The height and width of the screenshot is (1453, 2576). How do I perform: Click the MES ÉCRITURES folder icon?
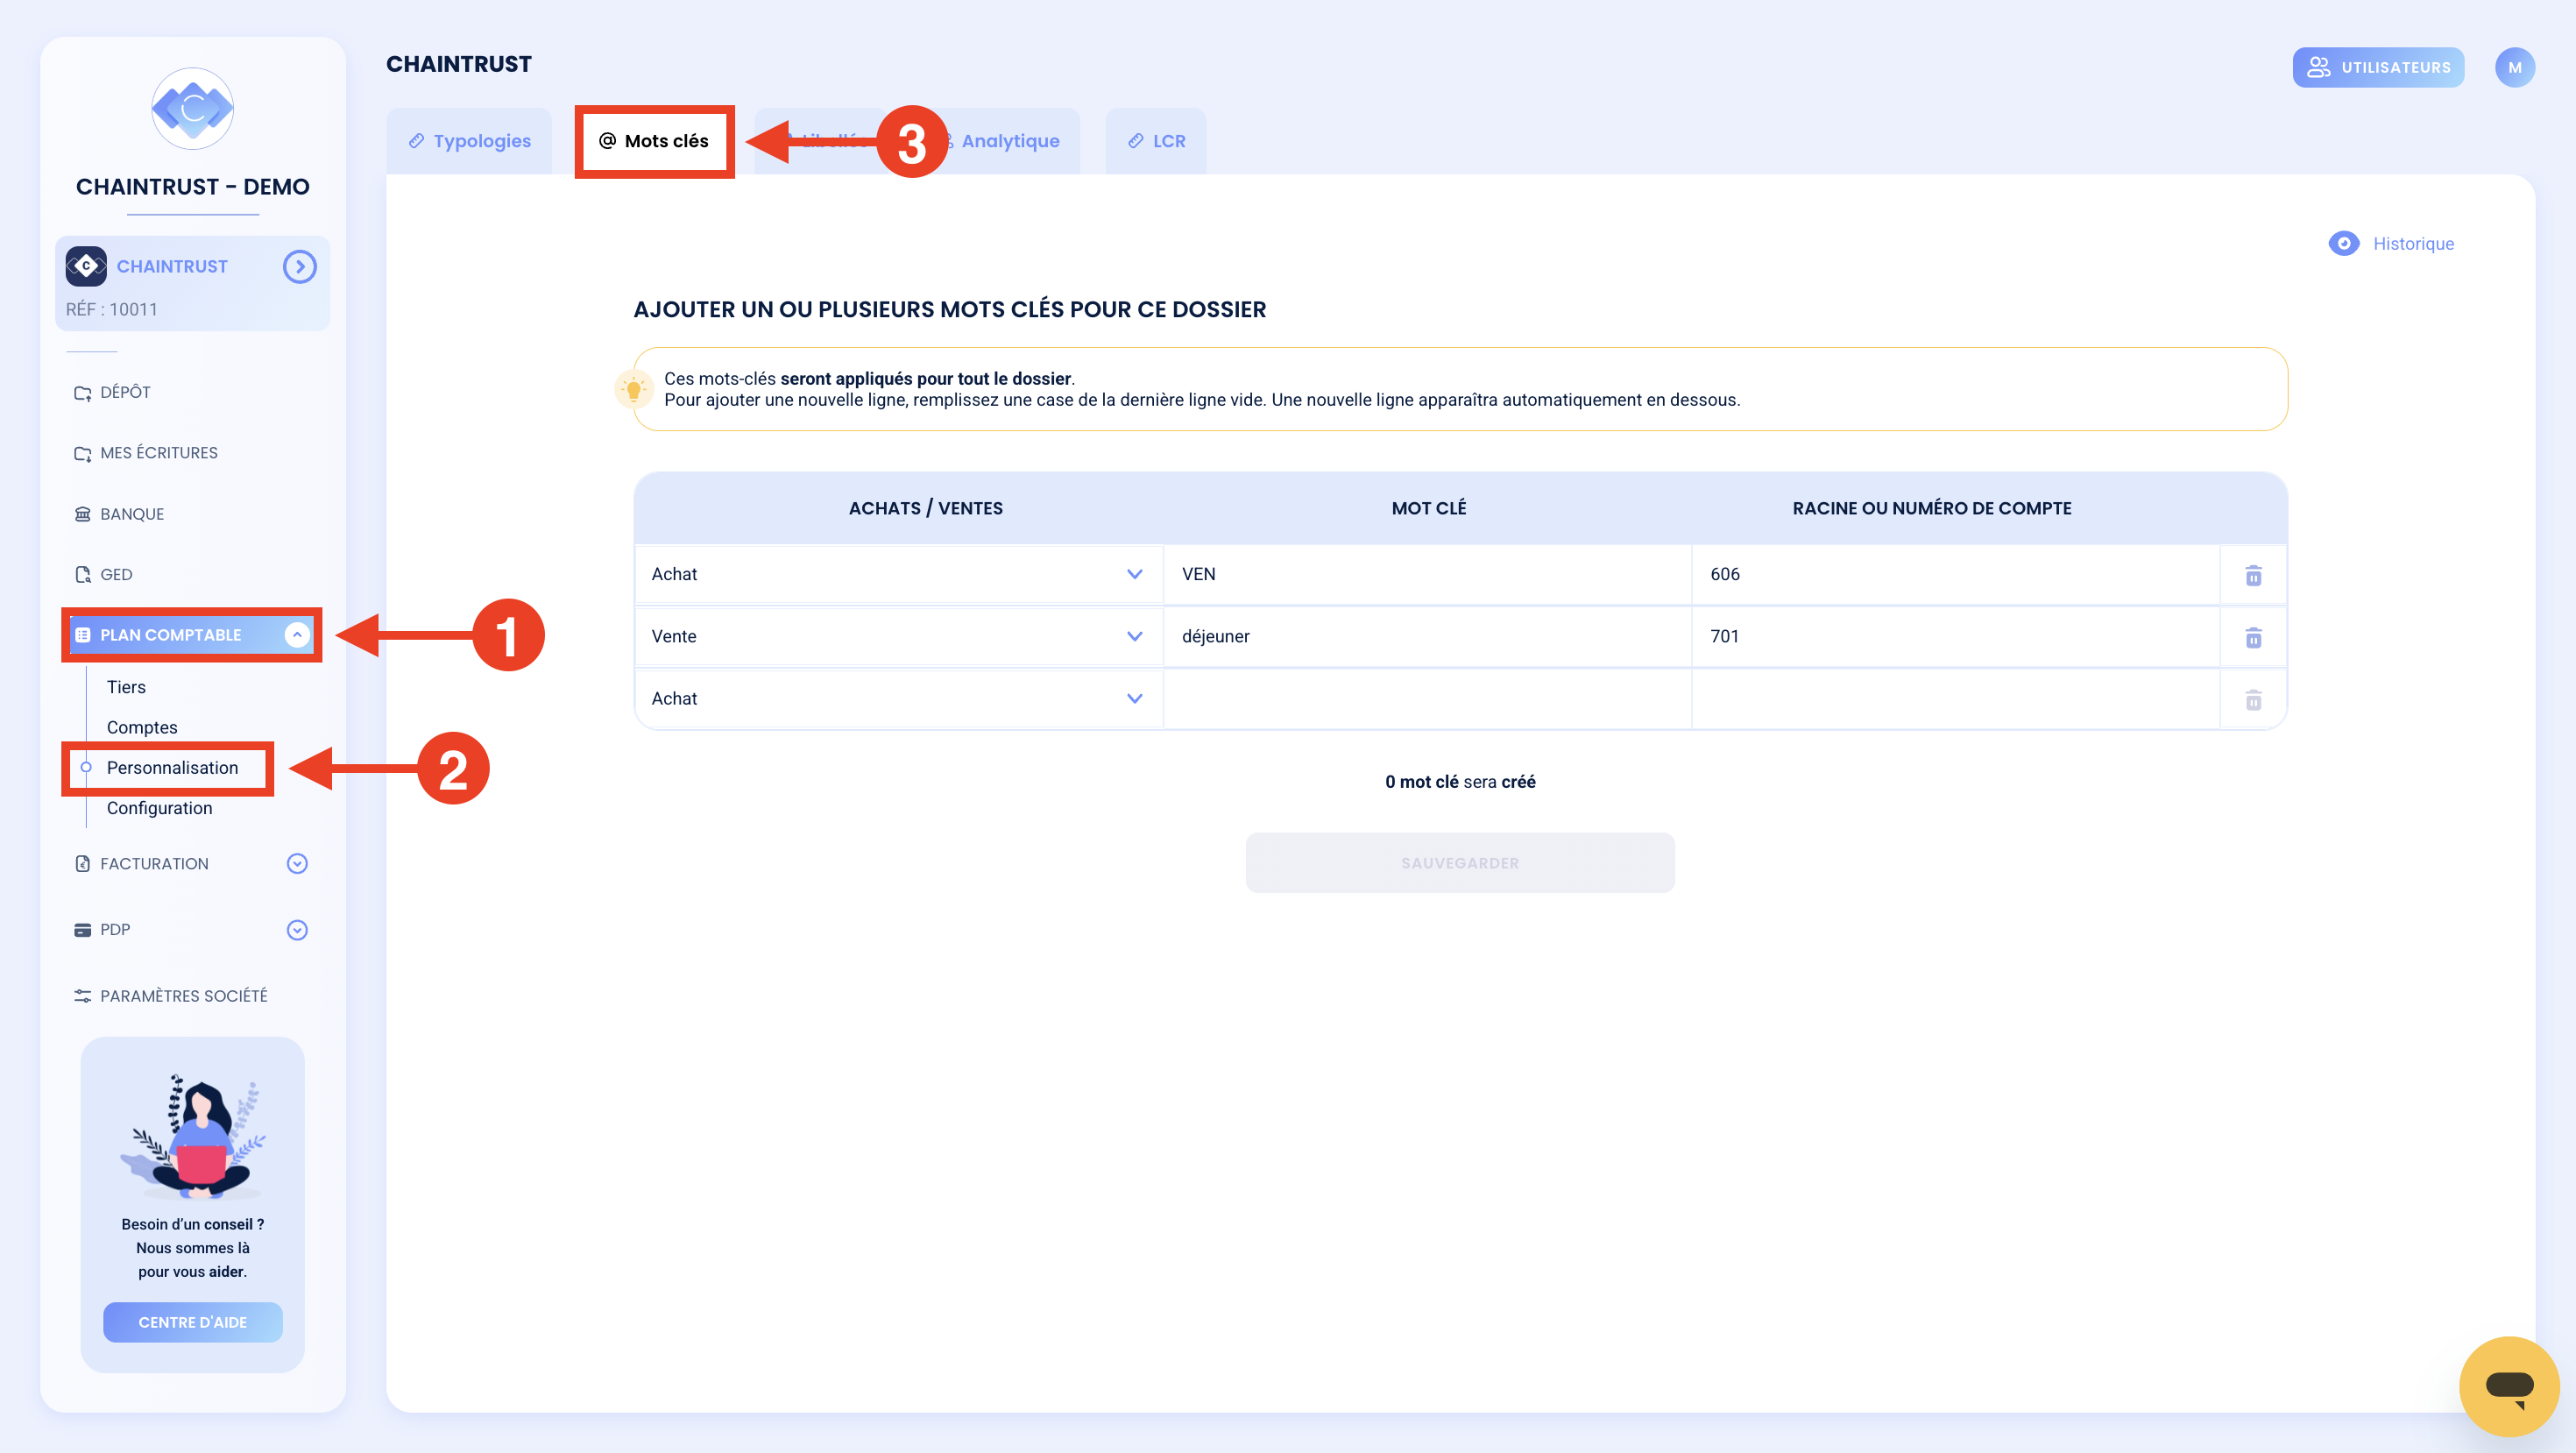tap(82, 454)
